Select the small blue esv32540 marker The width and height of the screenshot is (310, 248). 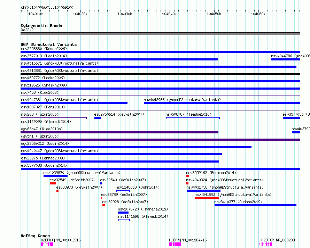click(101, 183)
